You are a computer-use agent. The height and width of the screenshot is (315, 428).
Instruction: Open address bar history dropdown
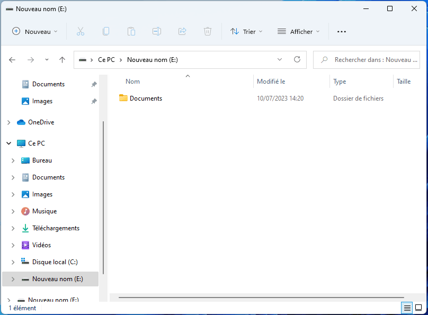click(280, 59)
